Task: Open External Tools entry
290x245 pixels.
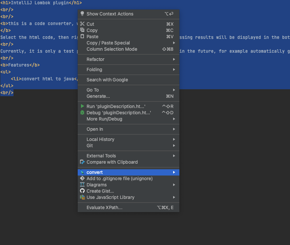Action: pos(128,156)
